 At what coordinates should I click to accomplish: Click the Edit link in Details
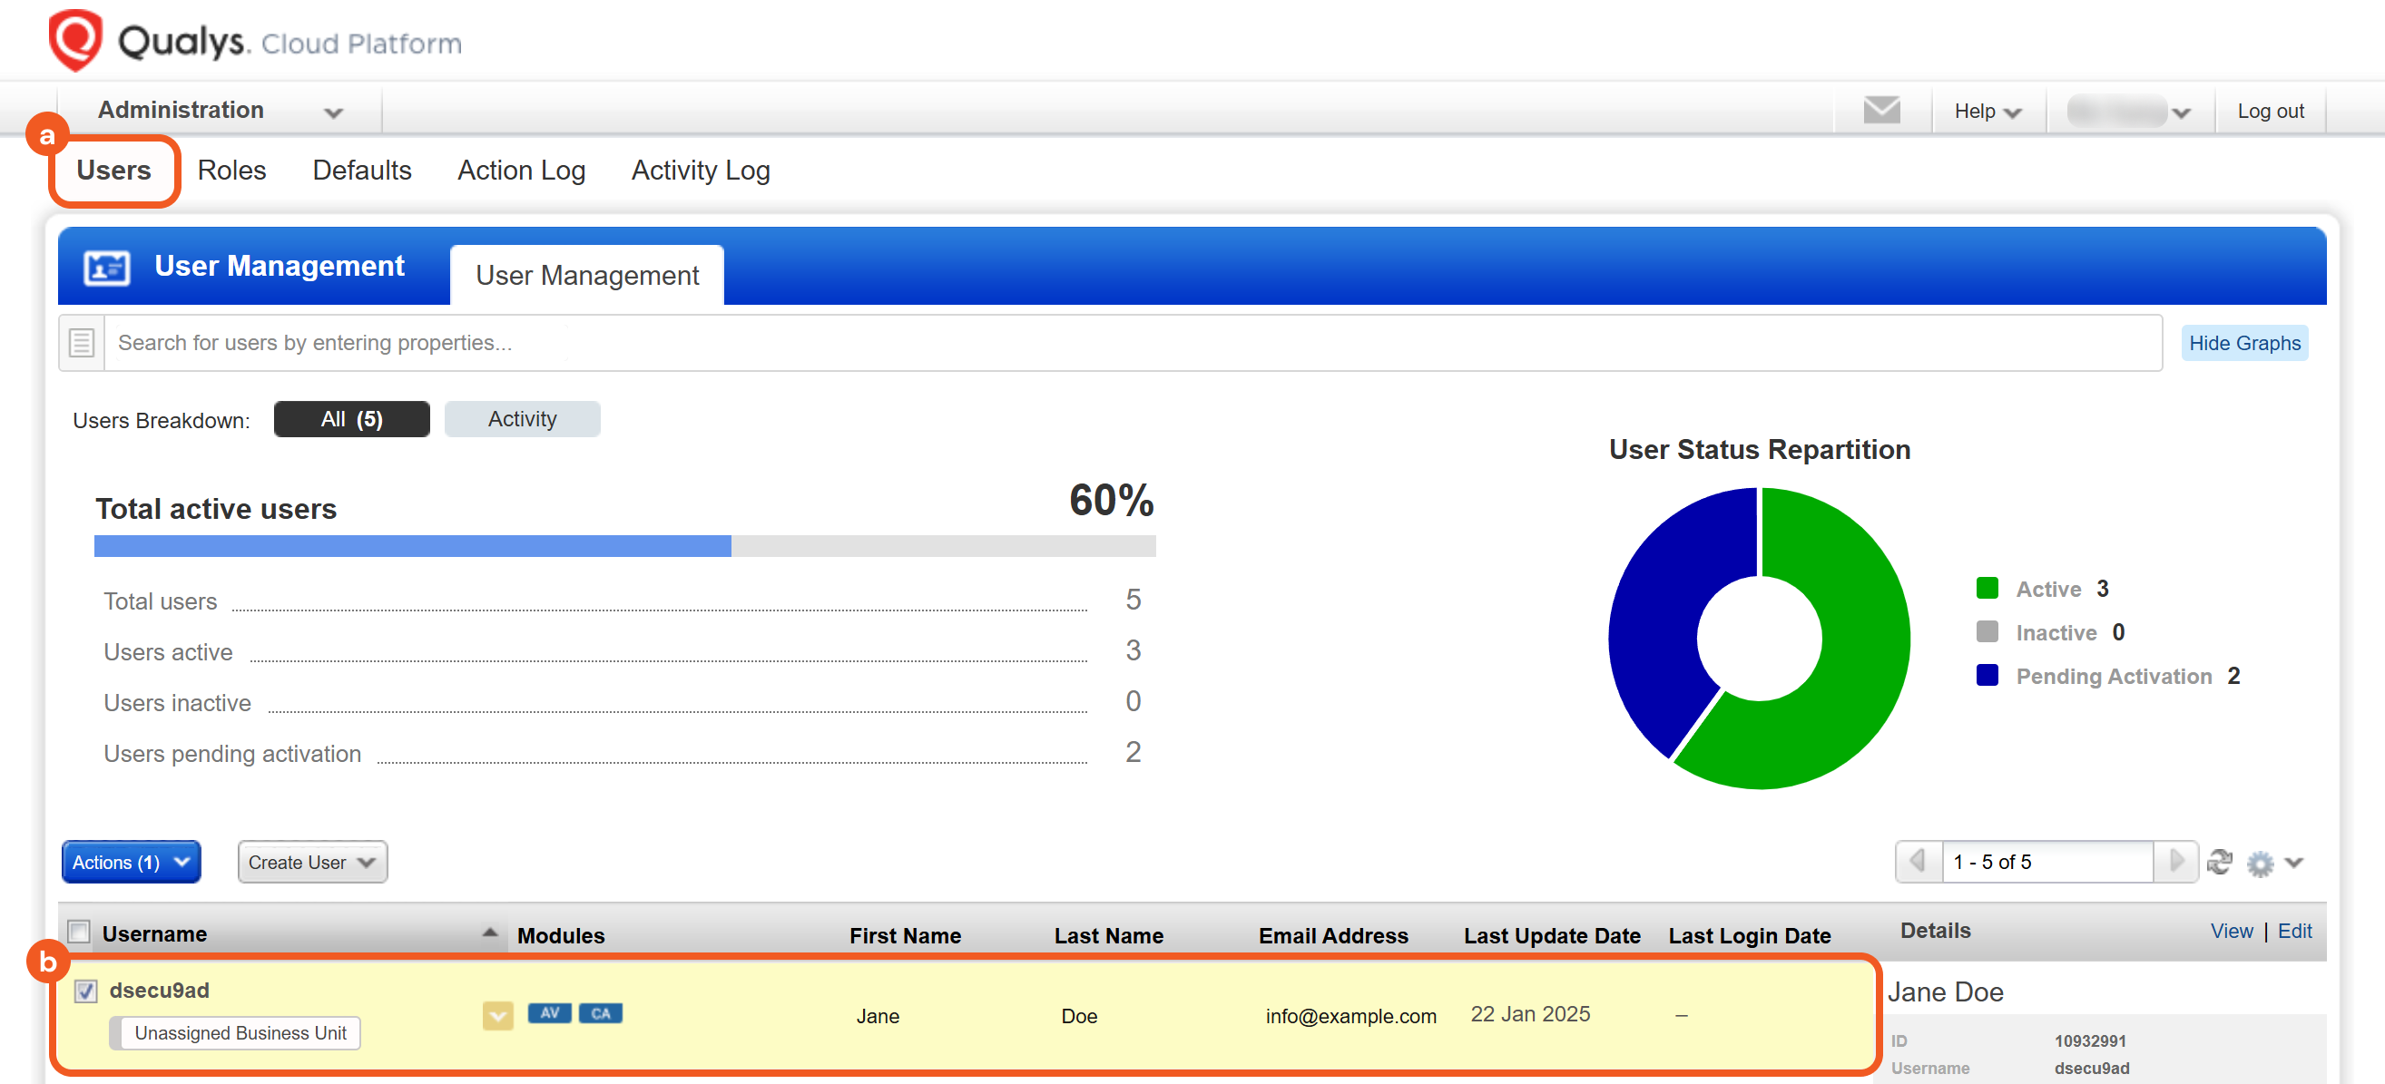click(2294, 931)
